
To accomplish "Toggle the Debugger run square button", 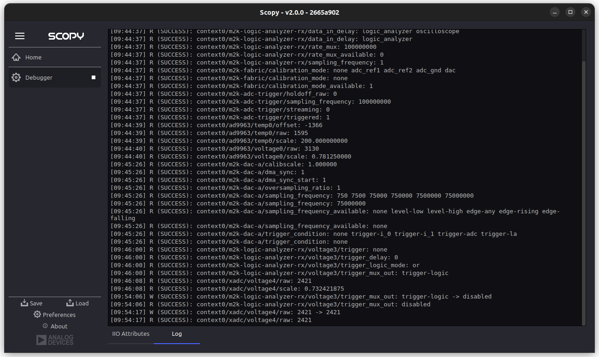I will (x=94, y=77).
